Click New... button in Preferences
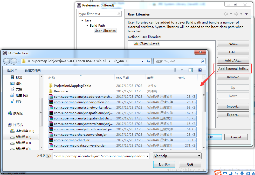This screenshot has height=175, width=255. 233,44
